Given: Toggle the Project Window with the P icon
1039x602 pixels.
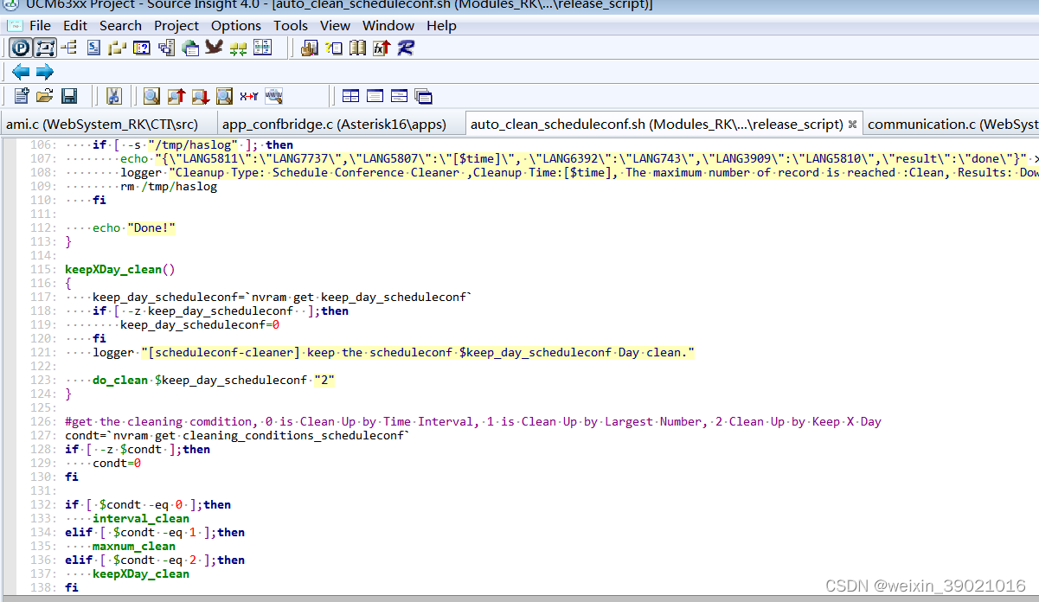Looking at the screenshot, I should coord(19,48).
